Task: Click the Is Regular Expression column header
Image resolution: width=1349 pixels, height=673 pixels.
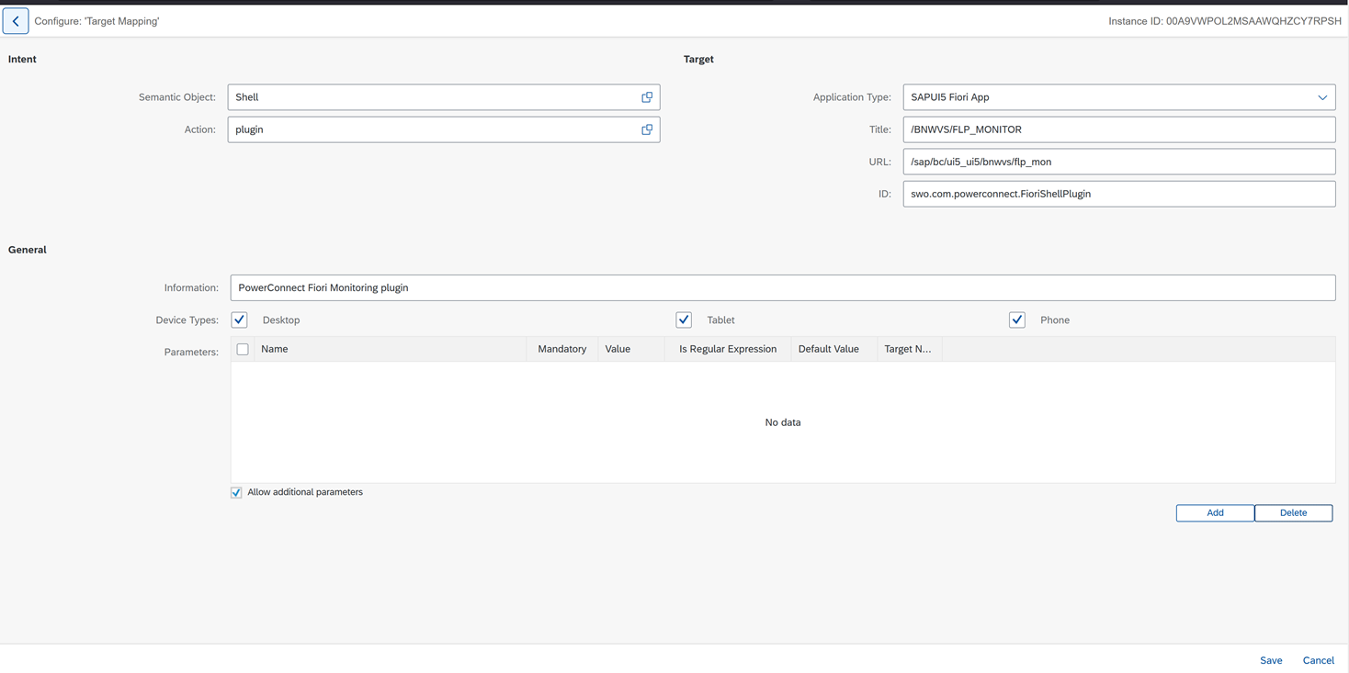Action: coord(727,349)
